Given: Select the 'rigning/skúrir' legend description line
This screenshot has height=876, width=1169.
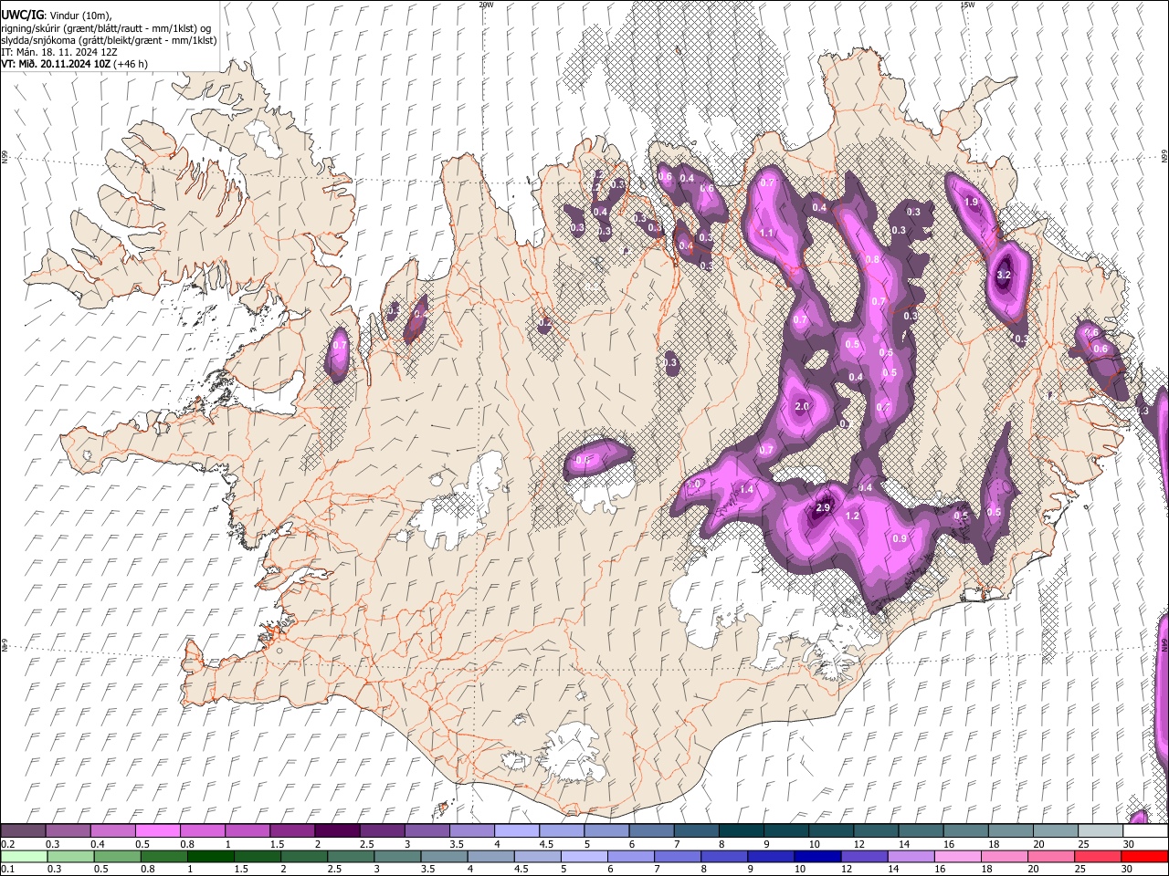Looking at the screenshot, I should (x=106, y=28).
